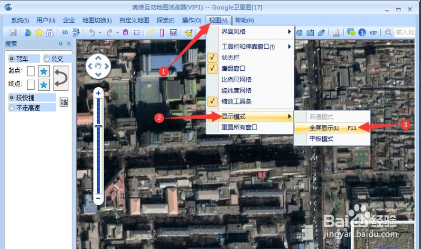Toggle the 缩放工具条 checked menu item
421x249 pixels.
[x=250, y=101]
